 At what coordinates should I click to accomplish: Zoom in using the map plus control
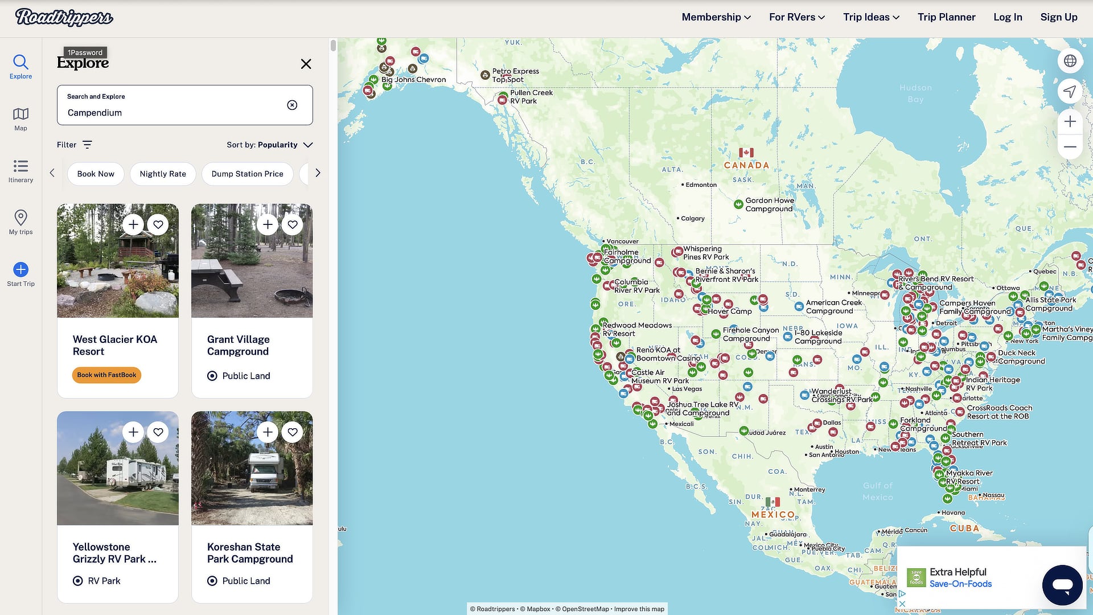click(1070, 121)
